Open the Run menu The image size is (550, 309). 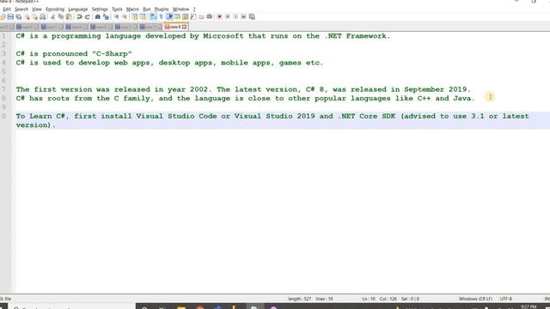(x=147, y=9)
